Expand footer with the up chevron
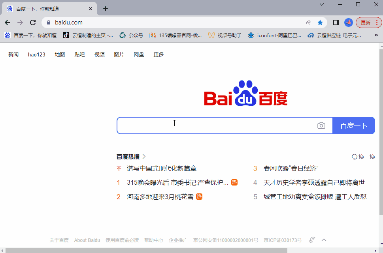 [x=324, y=240]
